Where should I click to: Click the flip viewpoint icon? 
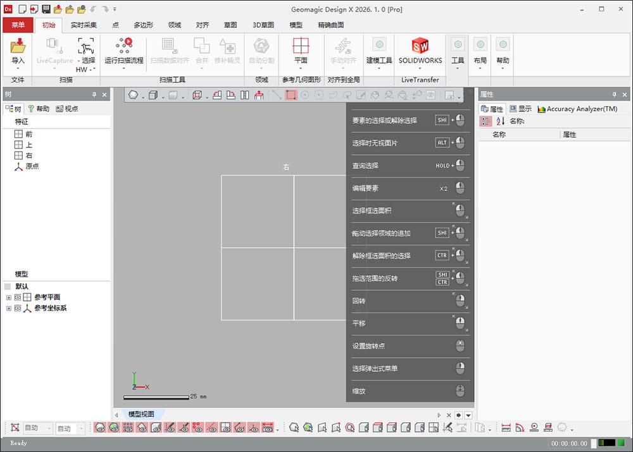click(x=244, y=95)
